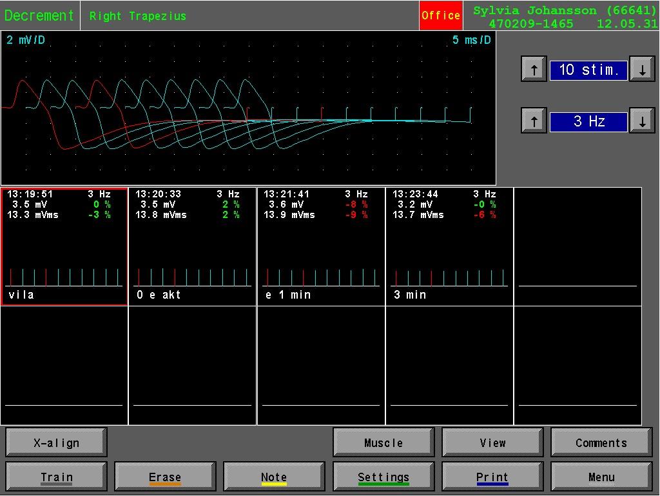Raise the frequency using the 3 Hz up arrow
Image resolution: width=660 pixels, height=496 pixels.
point(534,121)
